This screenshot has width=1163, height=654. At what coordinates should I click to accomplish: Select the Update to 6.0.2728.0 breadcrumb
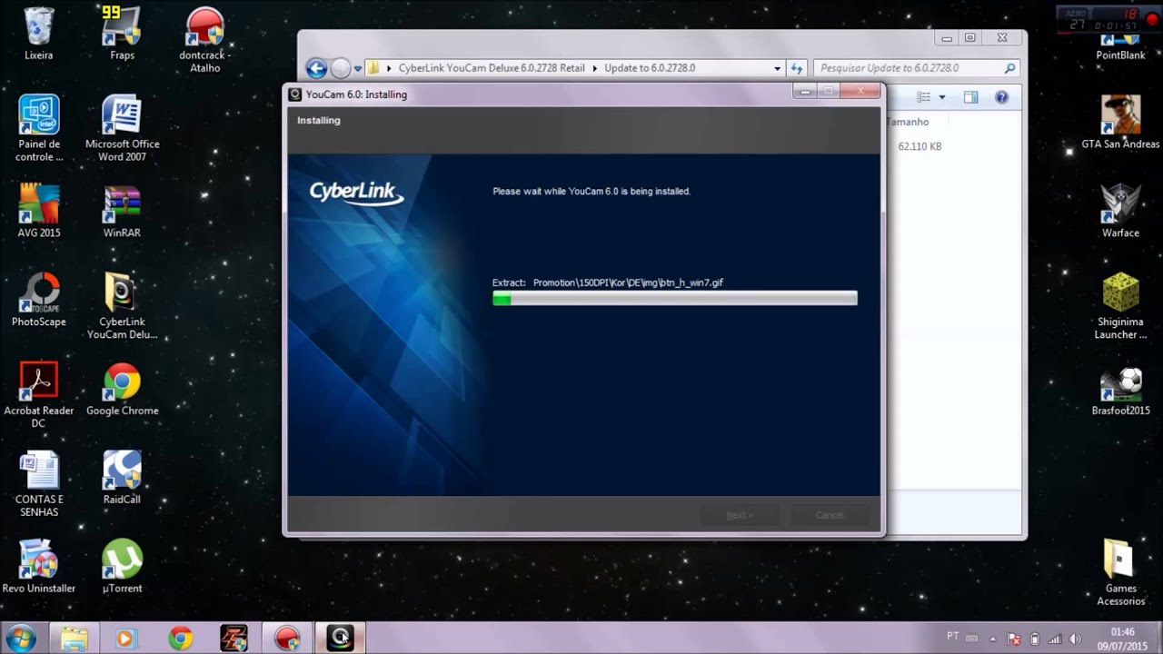650,68
